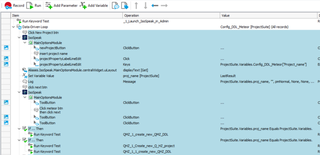Select the Data-Driven Loop row
The image size is (320, 155).
coord(35,27)
